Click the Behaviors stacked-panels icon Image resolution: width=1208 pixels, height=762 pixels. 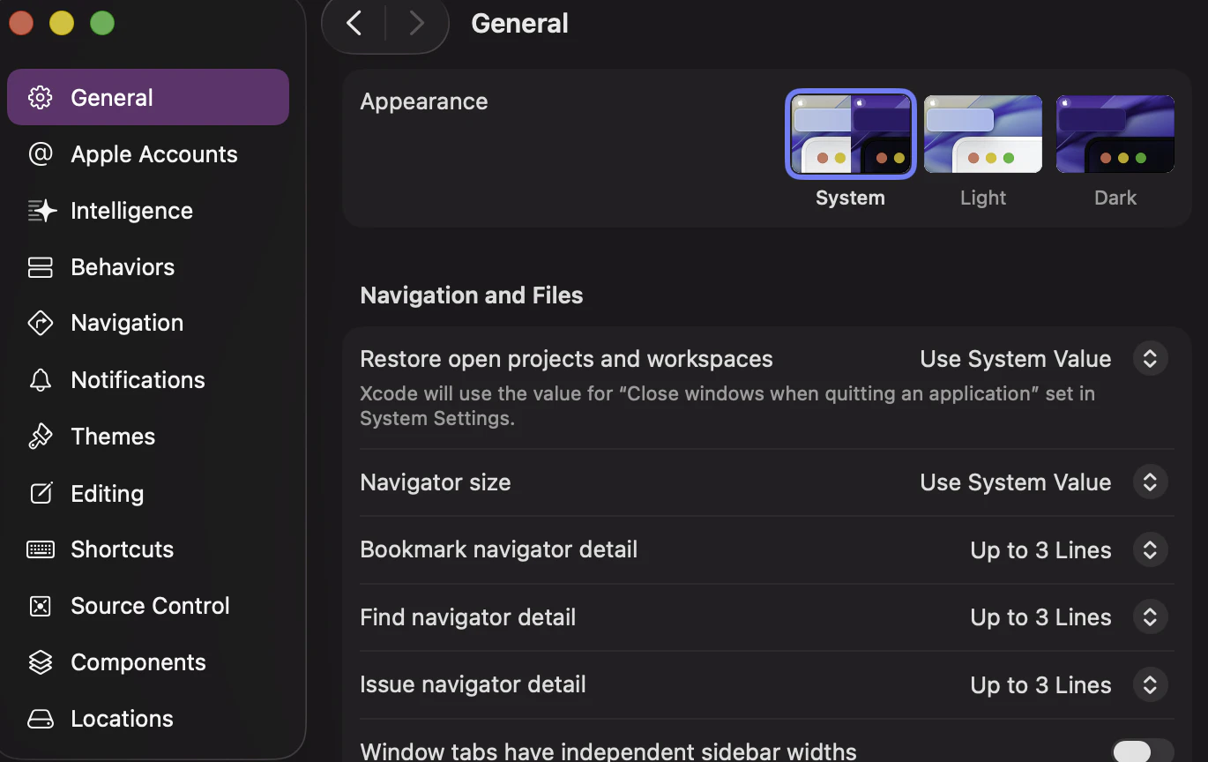tap(41, 266)
